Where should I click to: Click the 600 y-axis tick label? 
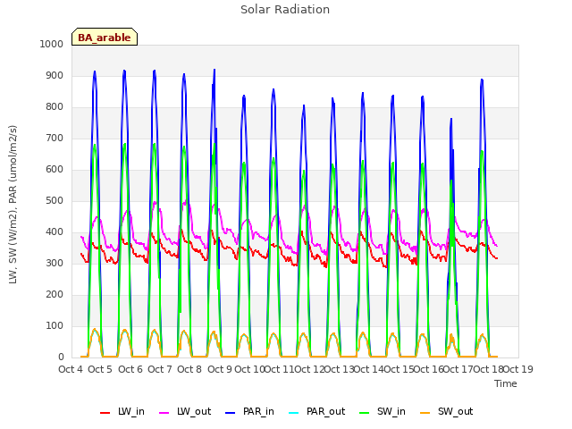(x=55, y=169)
